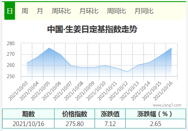Viewport: 188px width, 131px height.
Task: Click the 2021/10/08 x-axis label
Action: (x=74, y=91)
